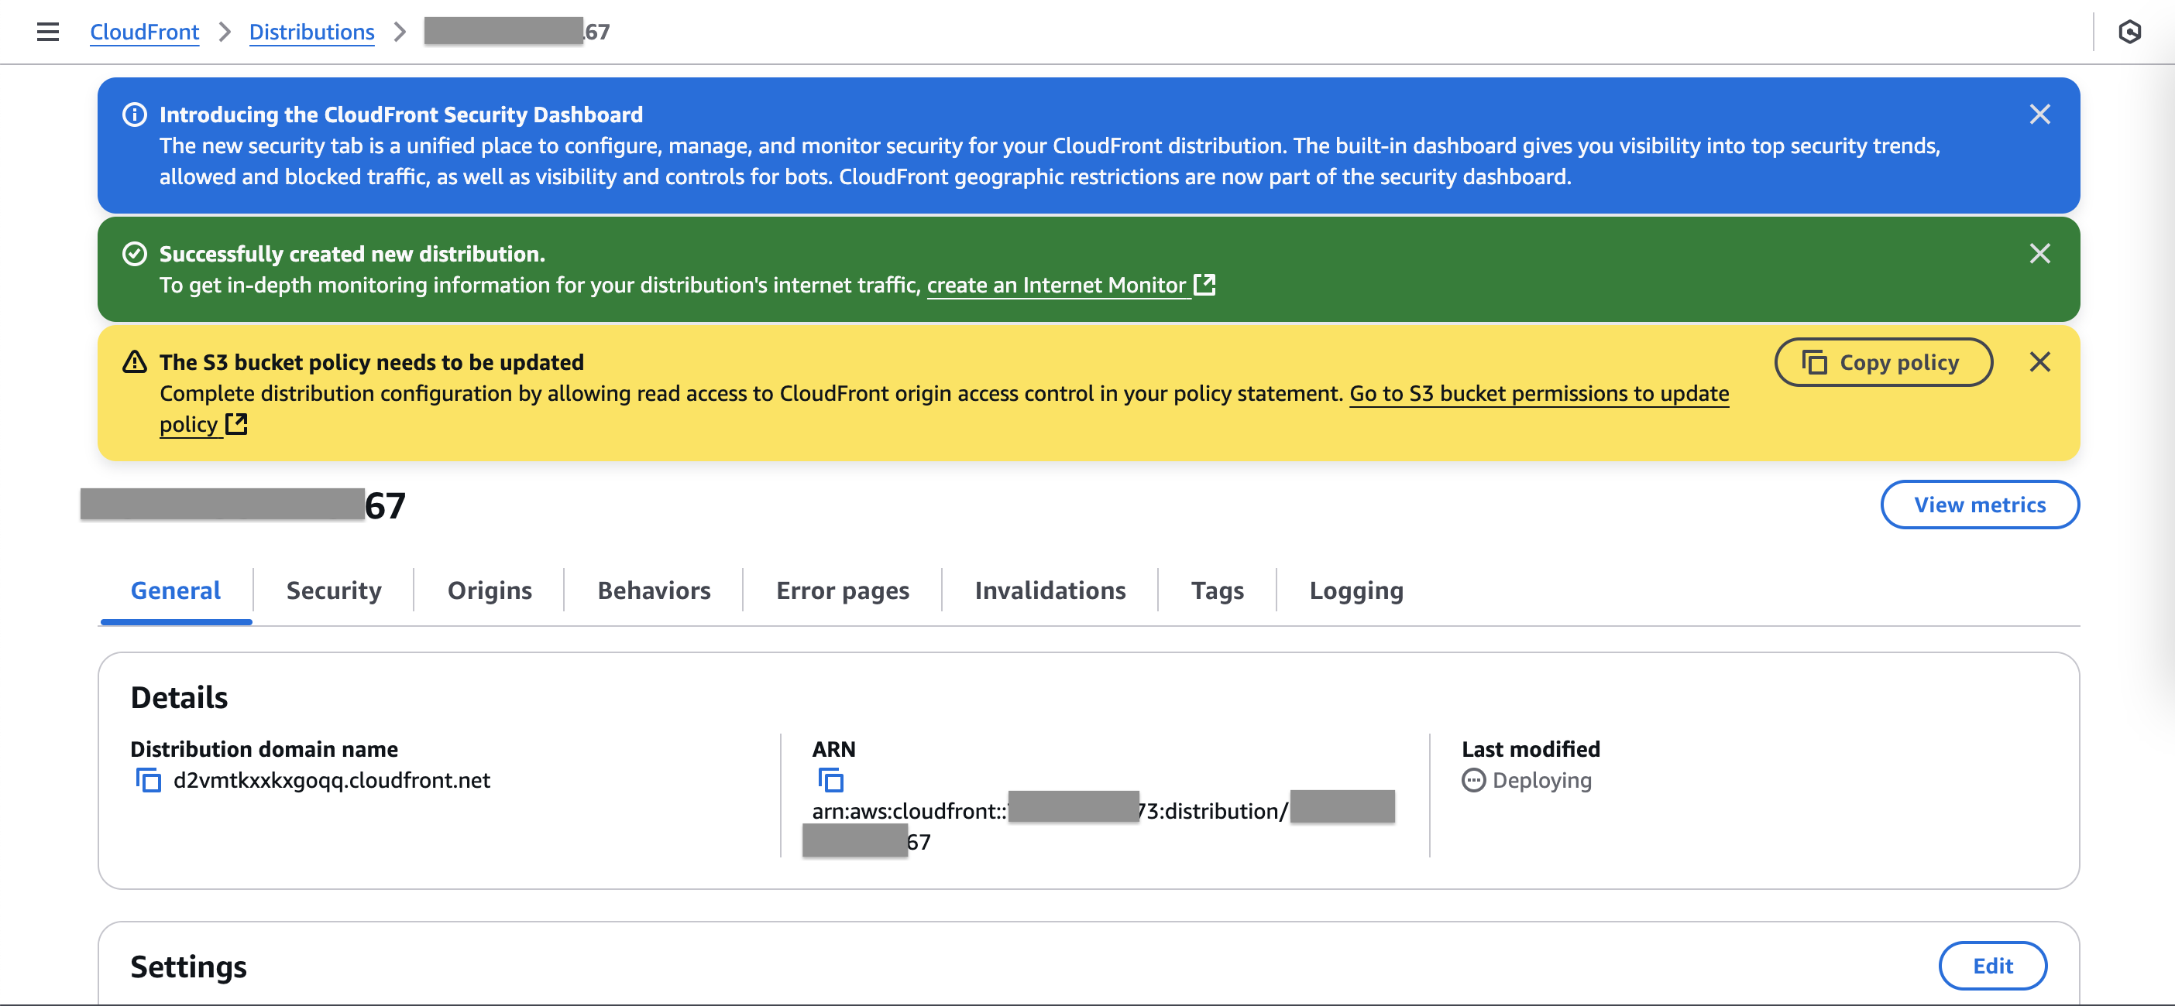Select the Behaviors tab

654,590
